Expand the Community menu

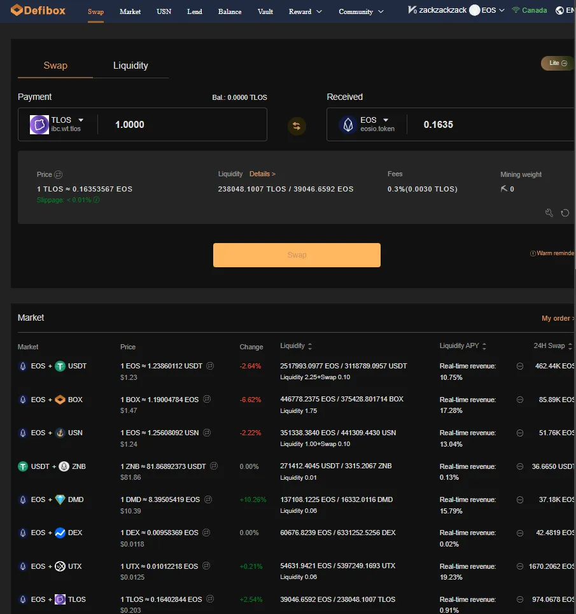click(x=361, y=11)
